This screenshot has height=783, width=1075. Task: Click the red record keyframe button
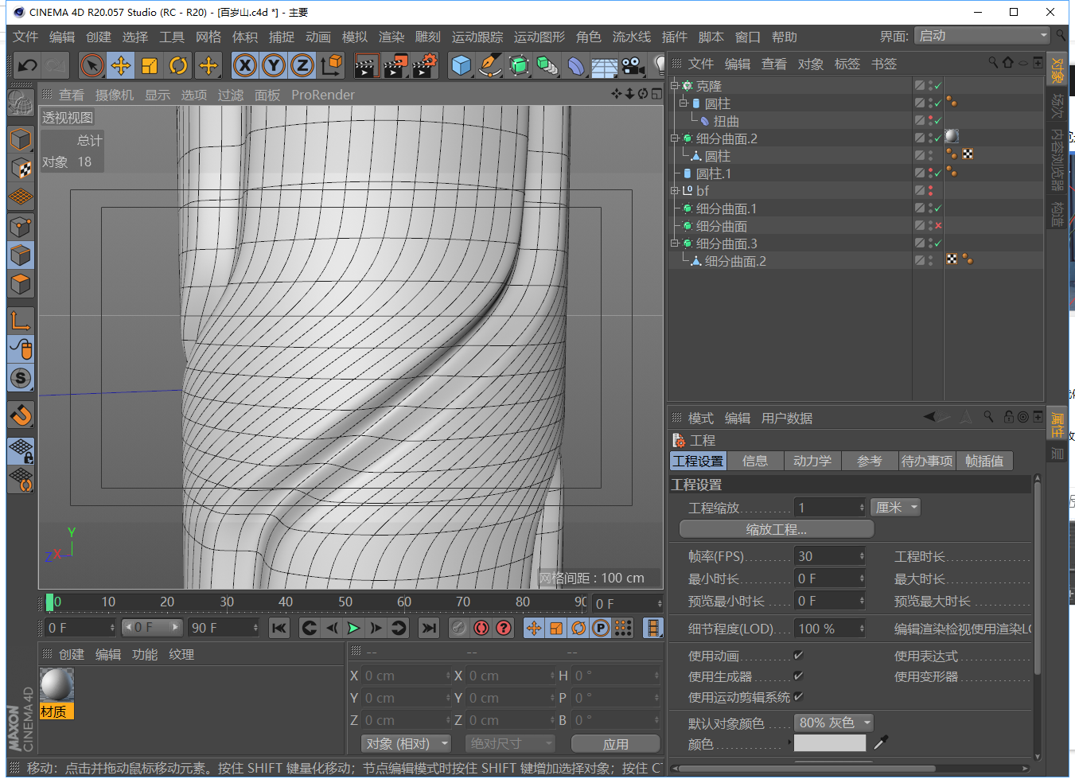(x=481, y=628)
